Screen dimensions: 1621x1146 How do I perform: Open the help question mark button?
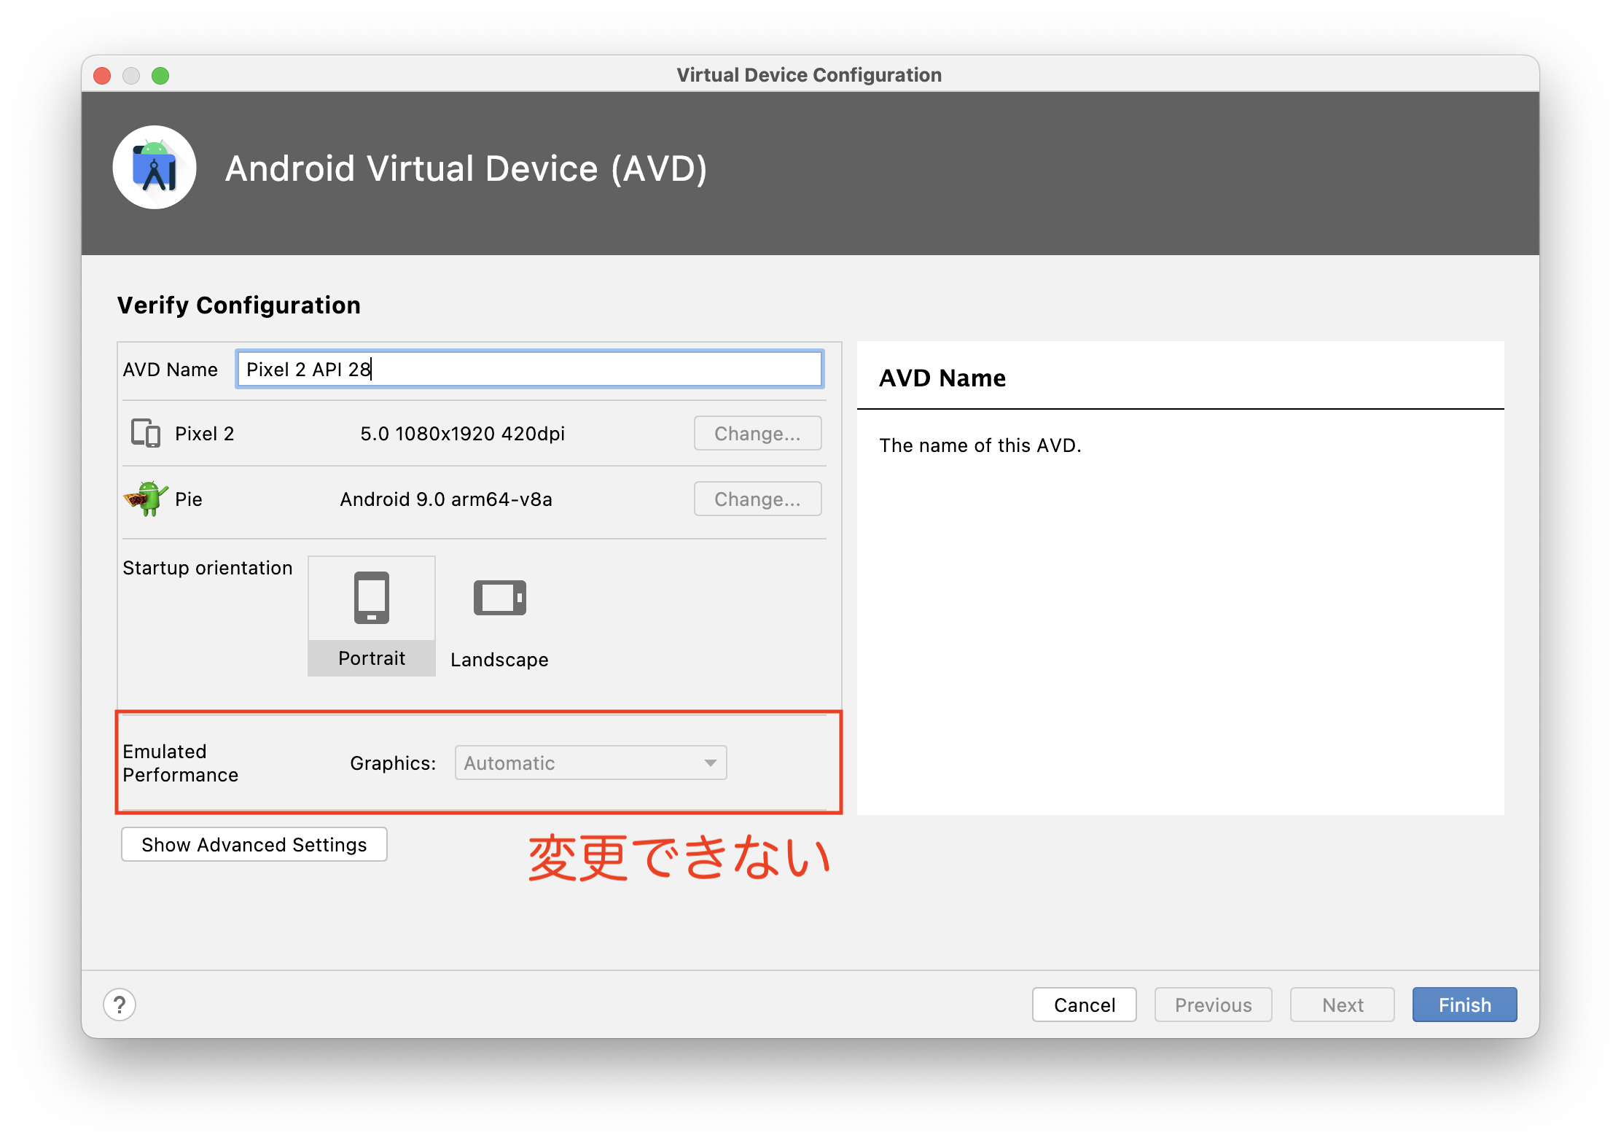[120, 1005]
